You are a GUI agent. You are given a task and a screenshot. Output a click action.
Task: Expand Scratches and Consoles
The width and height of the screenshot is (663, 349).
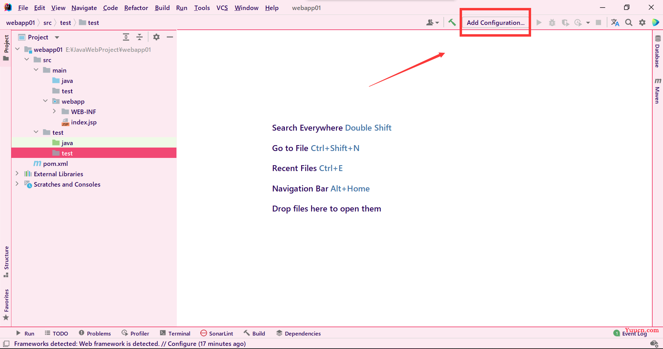pyautogui.click(x=17, y=184)
